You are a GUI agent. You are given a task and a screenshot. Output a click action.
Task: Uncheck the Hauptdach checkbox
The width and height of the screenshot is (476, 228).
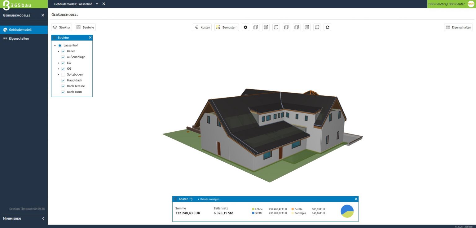point(63,81)
